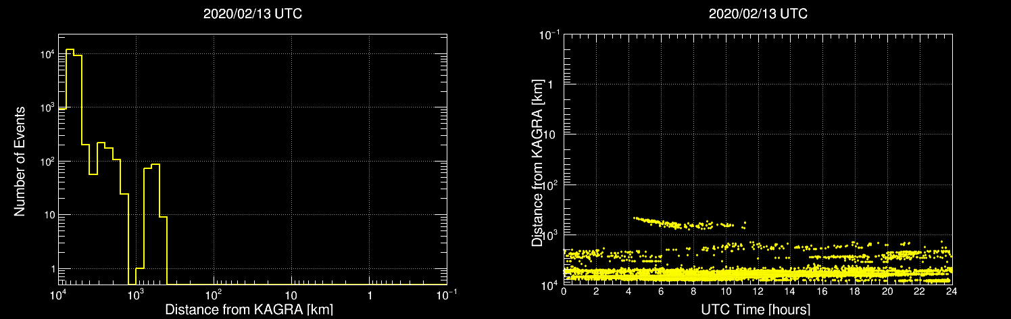The height and width of the screenshot is (319, 1011).
Task: Select the 10^-1 tick on the histogram's distance axis
Action: (x=447, y=294)
